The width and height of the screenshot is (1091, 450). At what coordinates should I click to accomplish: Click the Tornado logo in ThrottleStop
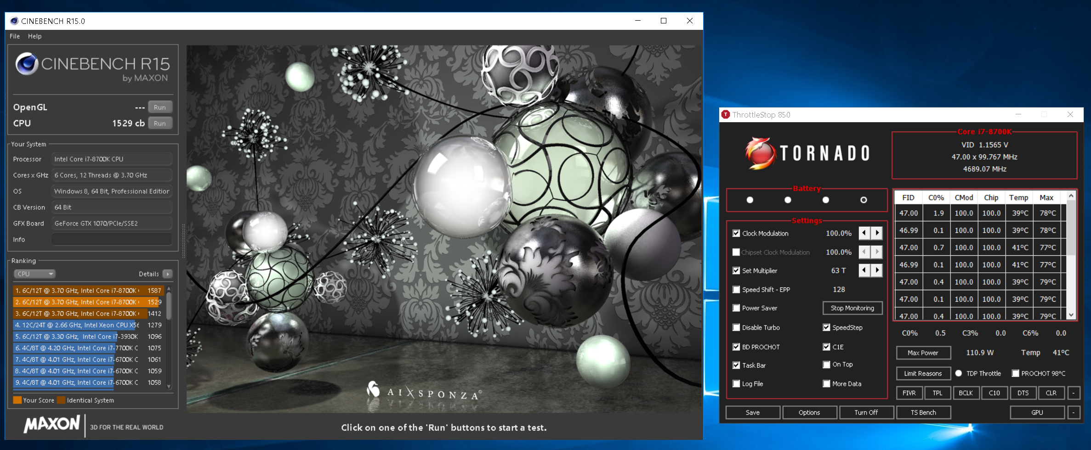[x=807, y=153]
